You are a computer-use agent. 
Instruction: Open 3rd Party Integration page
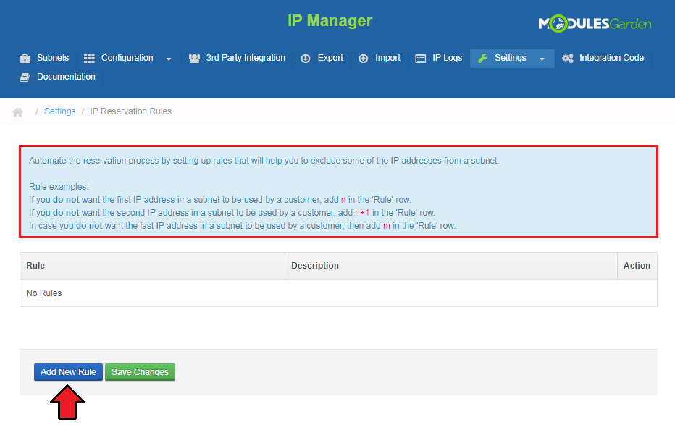(246, 58)
